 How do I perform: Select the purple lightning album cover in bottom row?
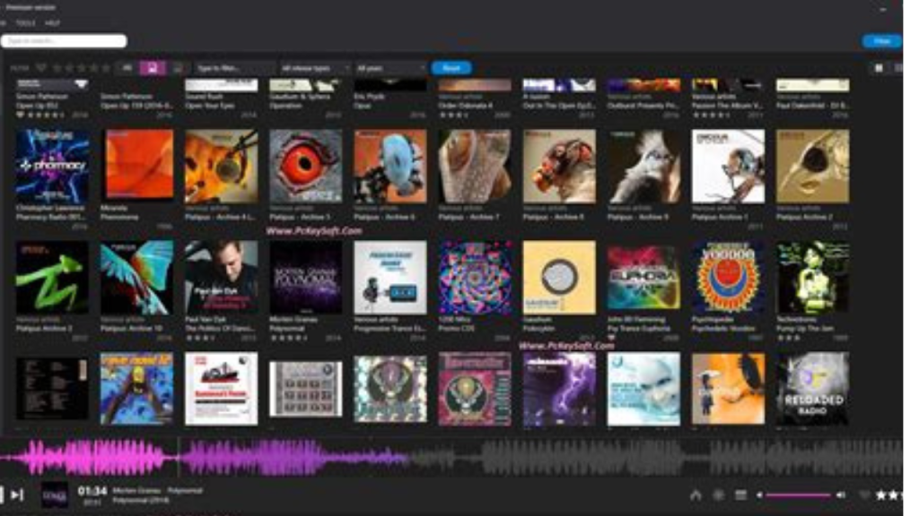coord(559,389)
